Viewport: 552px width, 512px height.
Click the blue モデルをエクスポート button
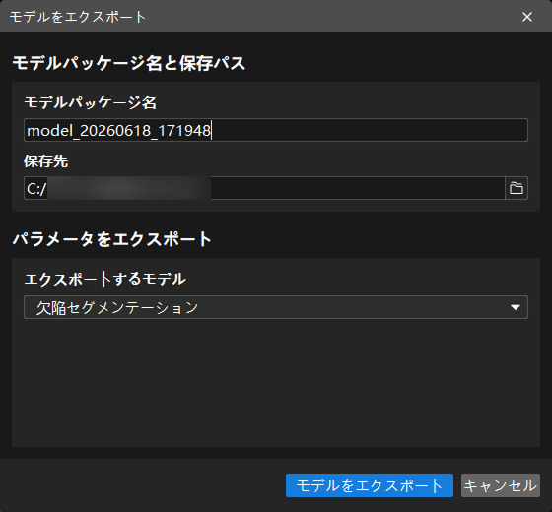(370, 485)
